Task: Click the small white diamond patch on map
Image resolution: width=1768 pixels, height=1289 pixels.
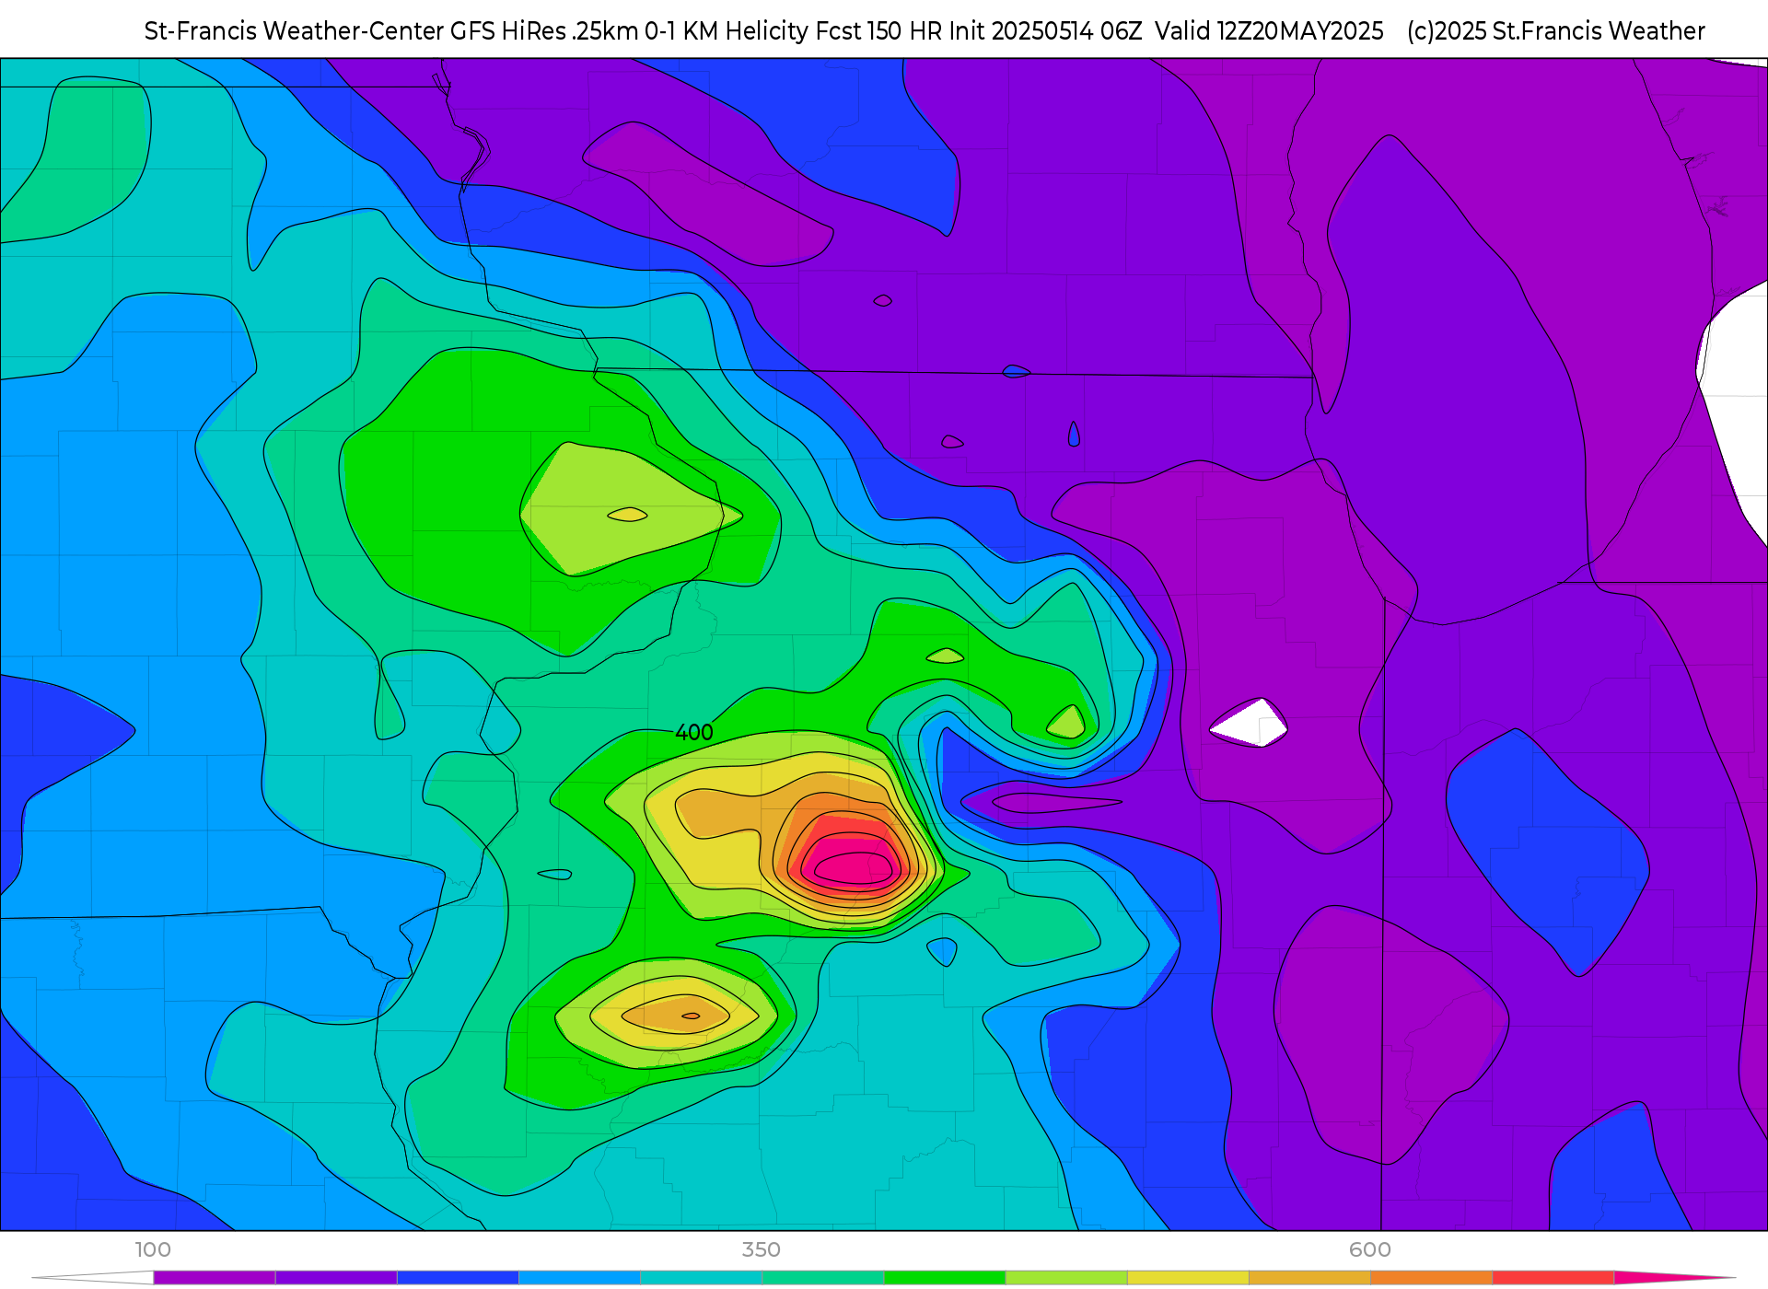Action: click(1250, 724)
